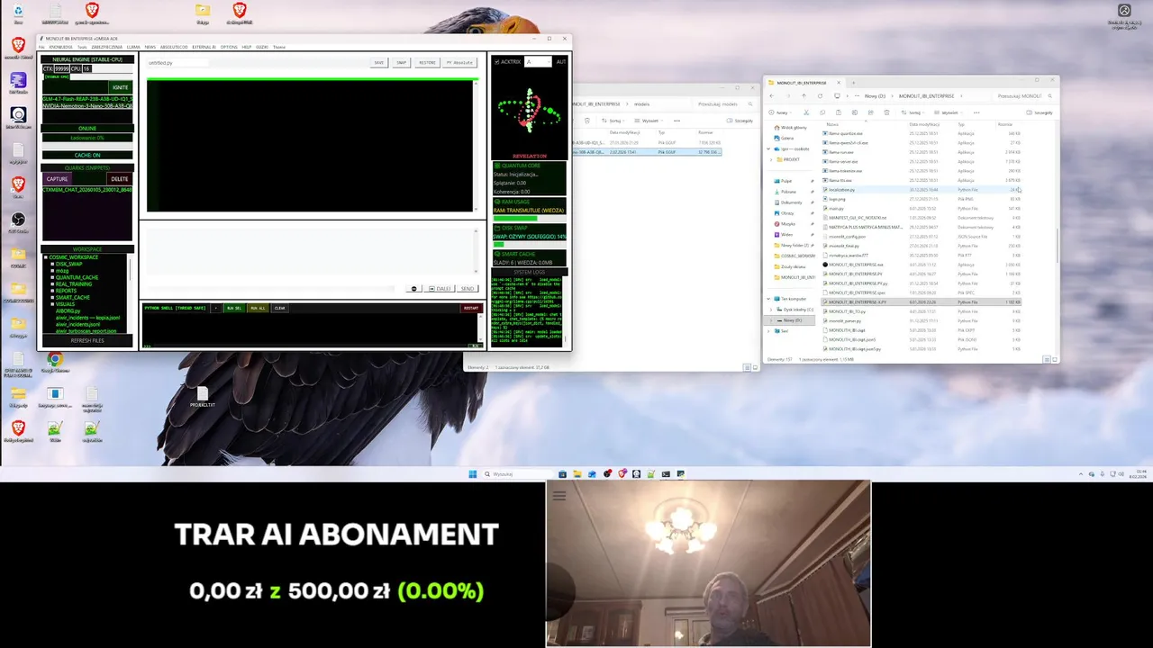1153x648 pixels.
Task: Expand the QUANTUM_CACHE folder node
Action: 52,277
